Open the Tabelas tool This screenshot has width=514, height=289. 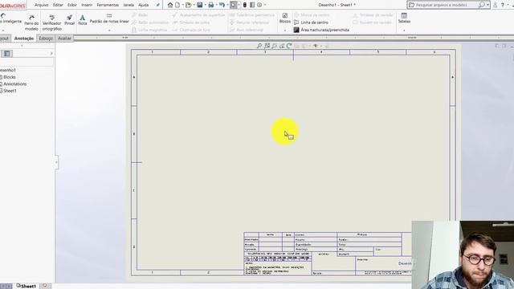pos(404,18)
